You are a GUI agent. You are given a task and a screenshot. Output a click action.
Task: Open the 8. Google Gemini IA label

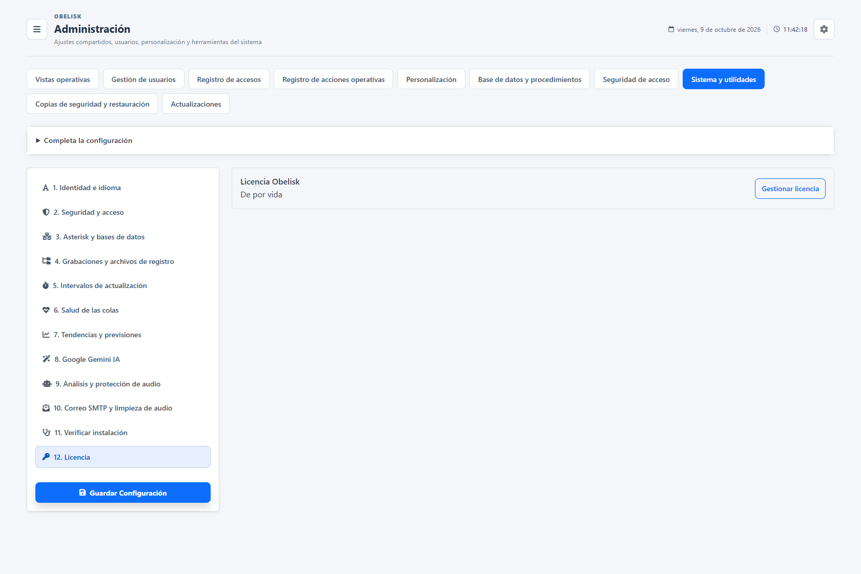(x=87, y=359)
